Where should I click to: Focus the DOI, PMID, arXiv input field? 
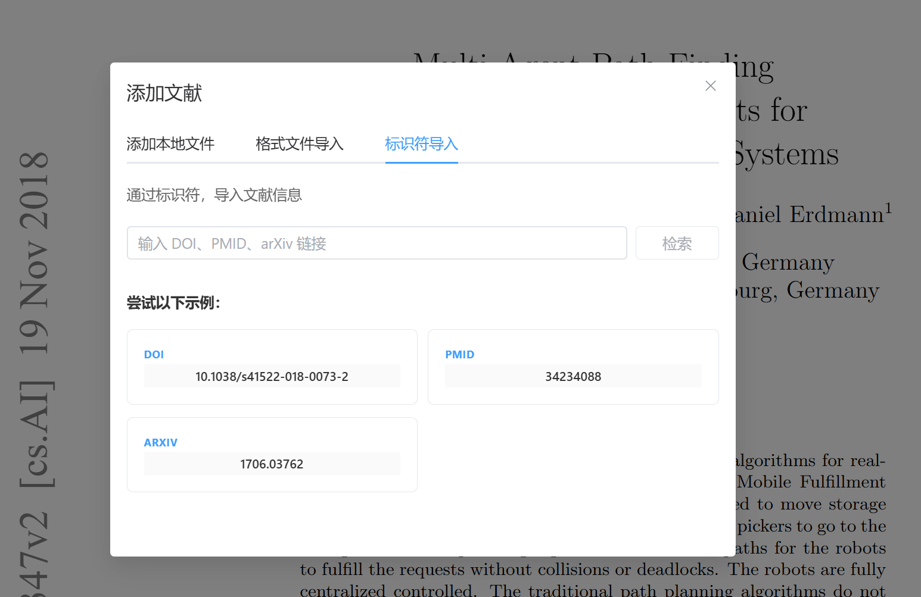(377, 243)
